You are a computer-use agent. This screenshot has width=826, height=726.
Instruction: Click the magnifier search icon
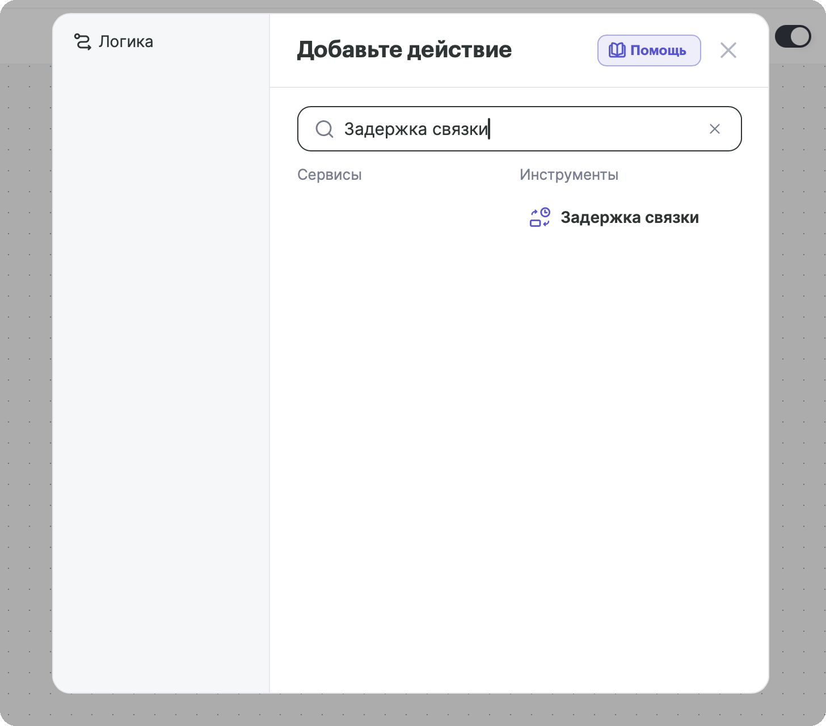[324, 129]
